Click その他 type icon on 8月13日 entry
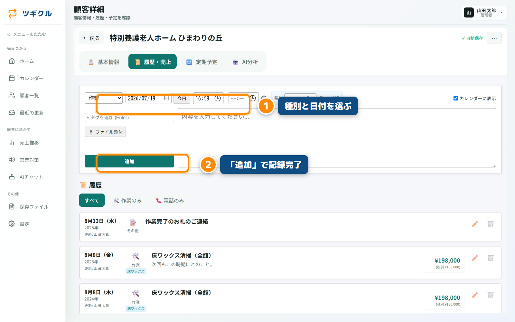This screenshot has height=322, width=515. point(133,223)
